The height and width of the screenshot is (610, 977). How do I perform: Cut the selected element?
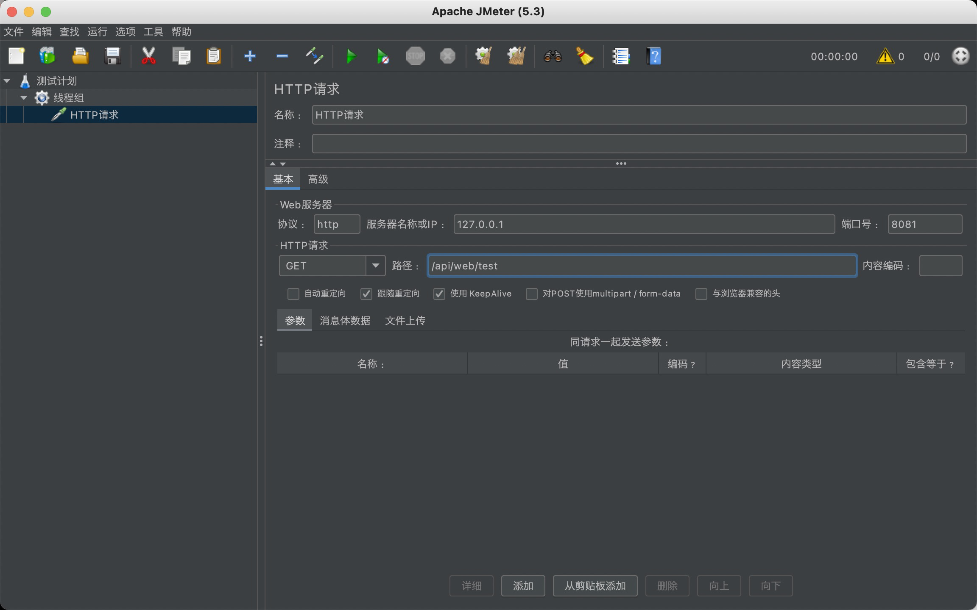click(x=148, y=56)
